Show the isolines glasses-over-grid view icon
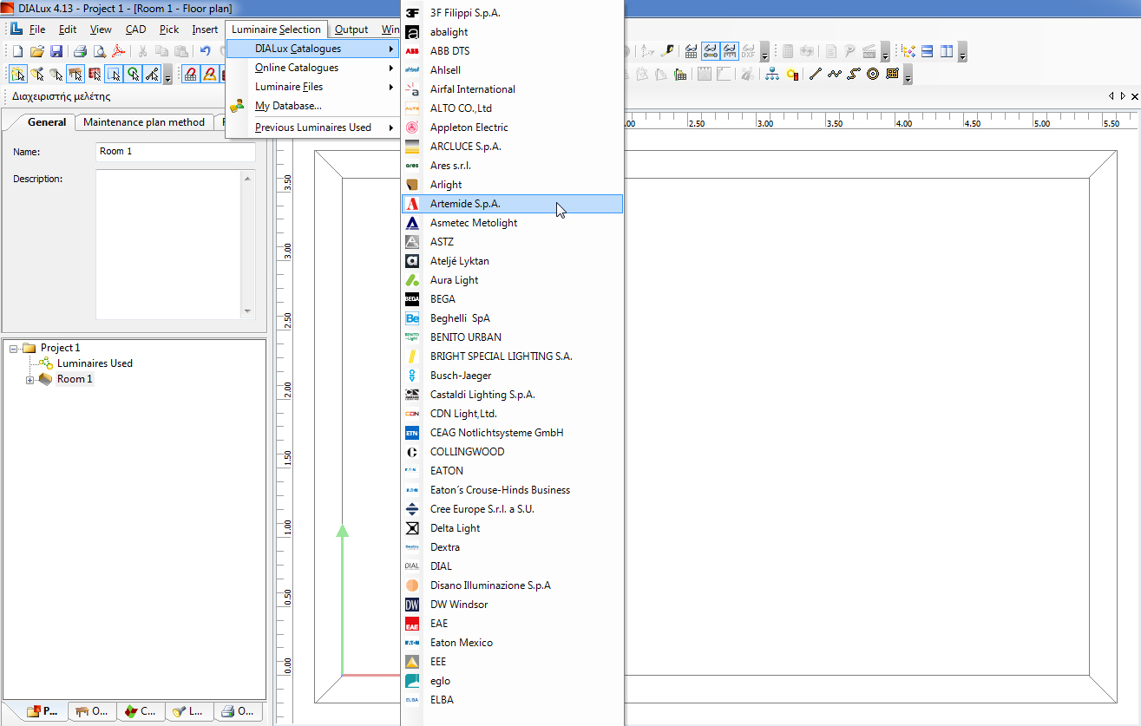This screenshot has width=1141, height=726. [x=692, y=51]
